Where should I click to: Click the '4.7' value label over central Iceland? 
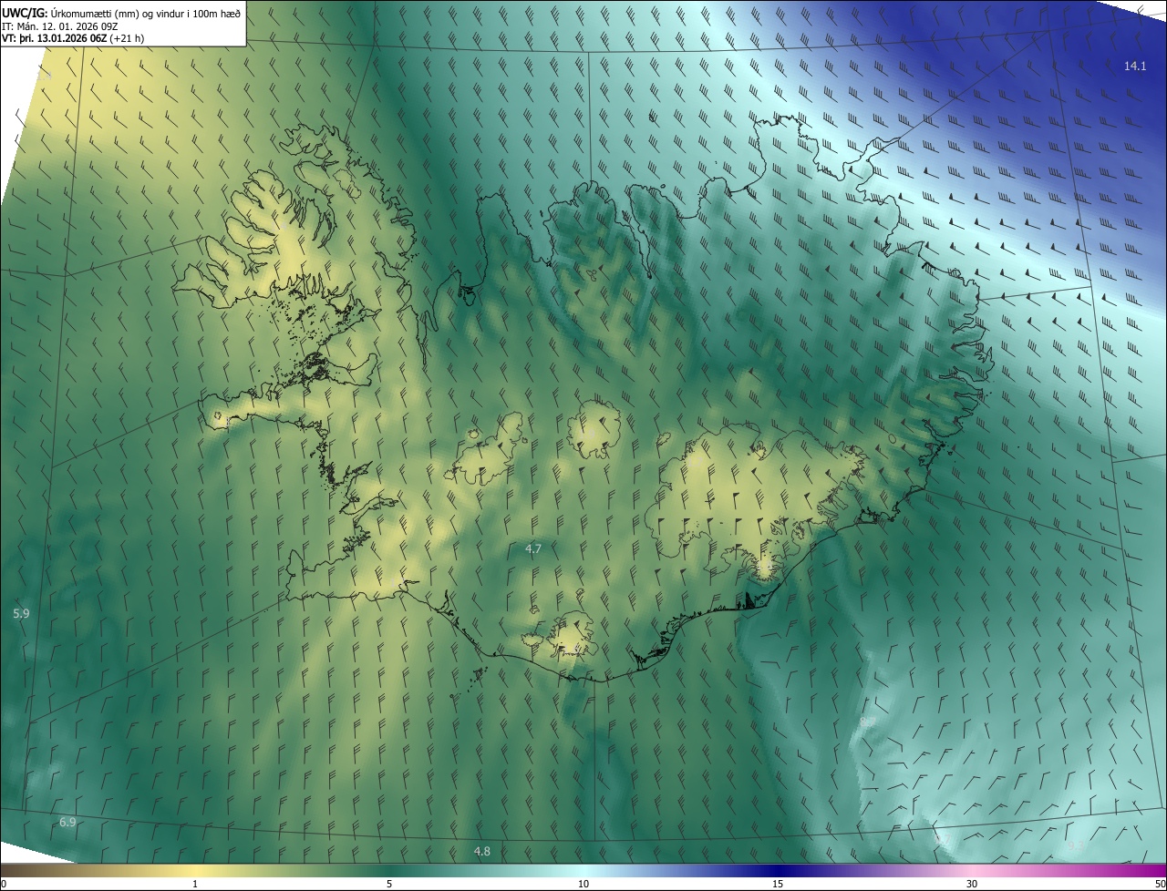point(533,548)
